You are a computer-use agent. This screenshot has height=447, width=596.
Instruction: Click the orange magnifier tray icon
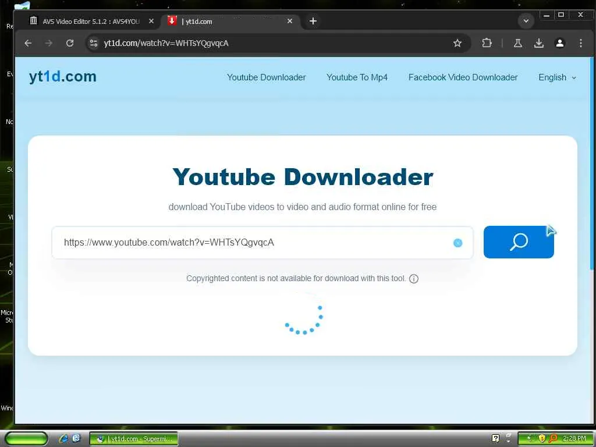[553, 439]
